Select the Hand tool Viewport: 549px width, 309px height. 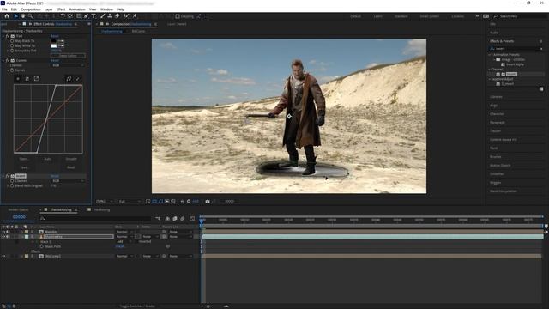pyautogui.click(x=23, y=16)
